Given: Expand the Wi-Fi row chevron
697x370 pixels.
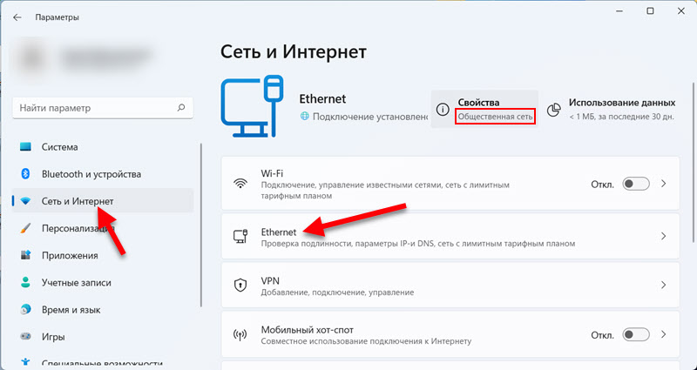Looking at the screenshot, I should 664,184.
